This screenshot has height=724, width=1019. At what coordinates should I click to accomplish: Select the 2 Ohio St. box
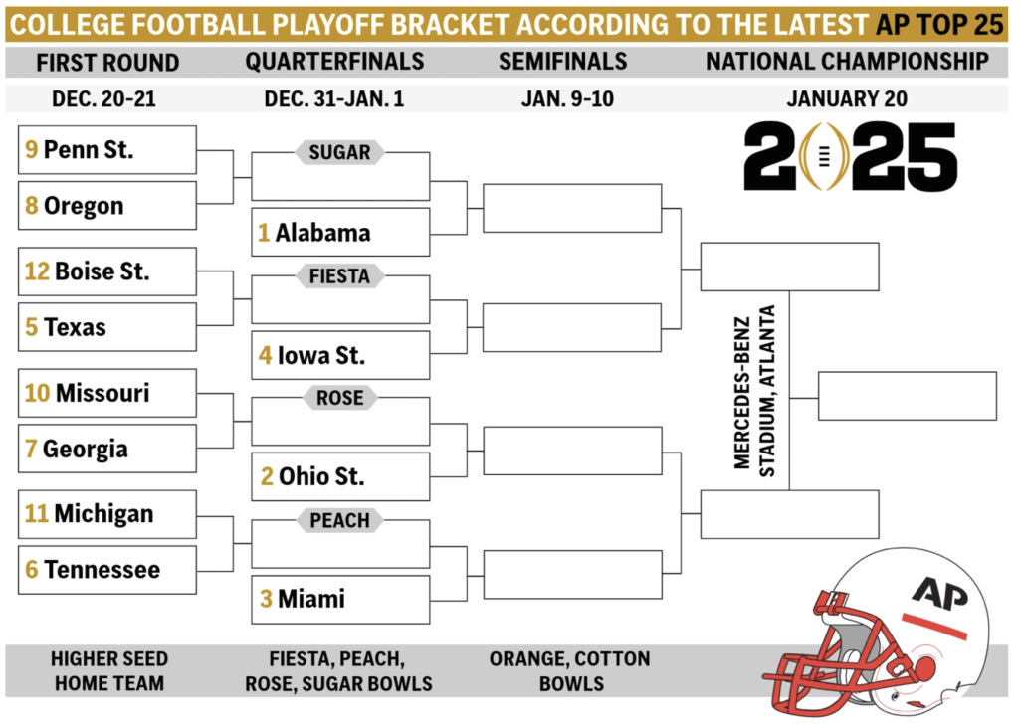[x=340, y=476]
